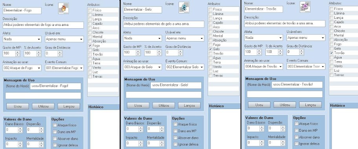This screenshot has width=358, height=149.
Task: Uncheck Fogo attribute in the Fogo panel
Action: (90, 45)
